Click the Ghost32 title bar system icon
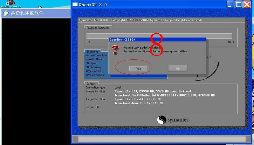 [x=75, y=4]
